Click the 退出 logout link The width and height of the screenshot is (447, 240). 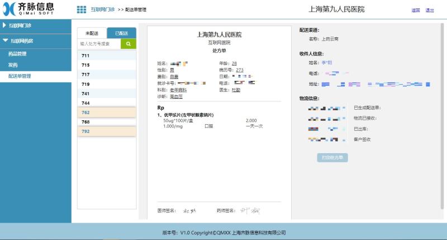pos(430,11)
